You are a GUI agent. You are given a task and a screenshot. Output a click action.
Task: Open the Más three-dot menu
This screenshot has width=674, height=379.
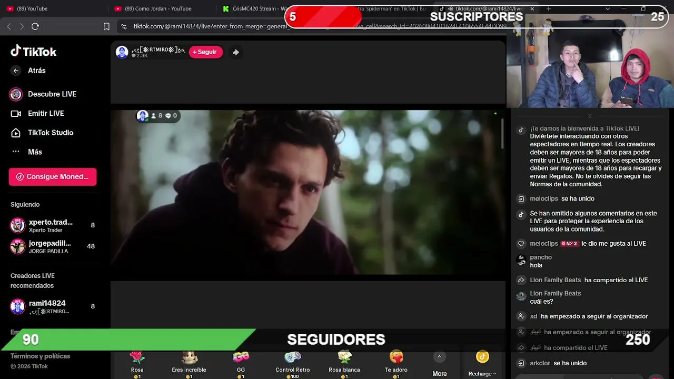tap(16, 152)
